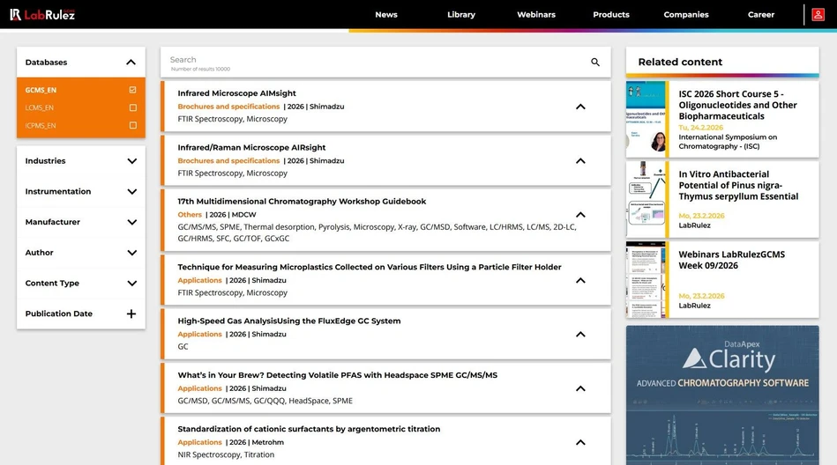Collapse the Databases filter panel
837x465 pixels.
(x=131, y=63)
